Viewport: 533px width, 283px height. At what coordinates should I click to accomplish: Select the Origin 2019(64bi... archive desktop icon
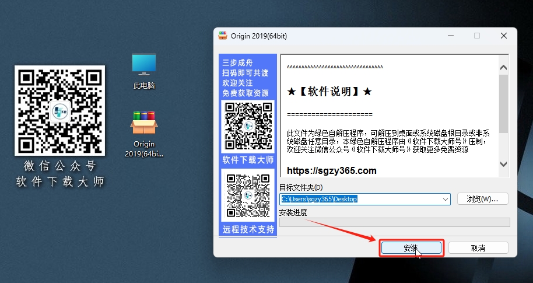coord(144,134)
